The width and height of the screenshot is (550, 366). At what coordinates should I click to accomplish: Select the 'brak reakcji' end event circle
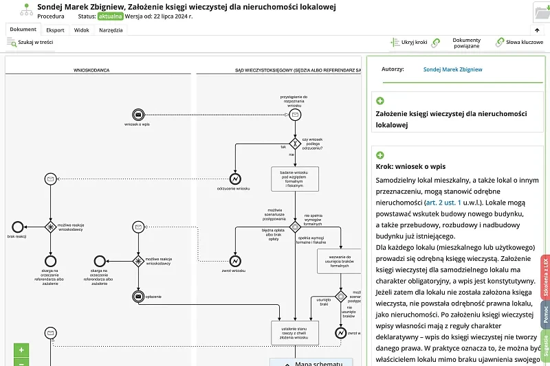[18, 227]
